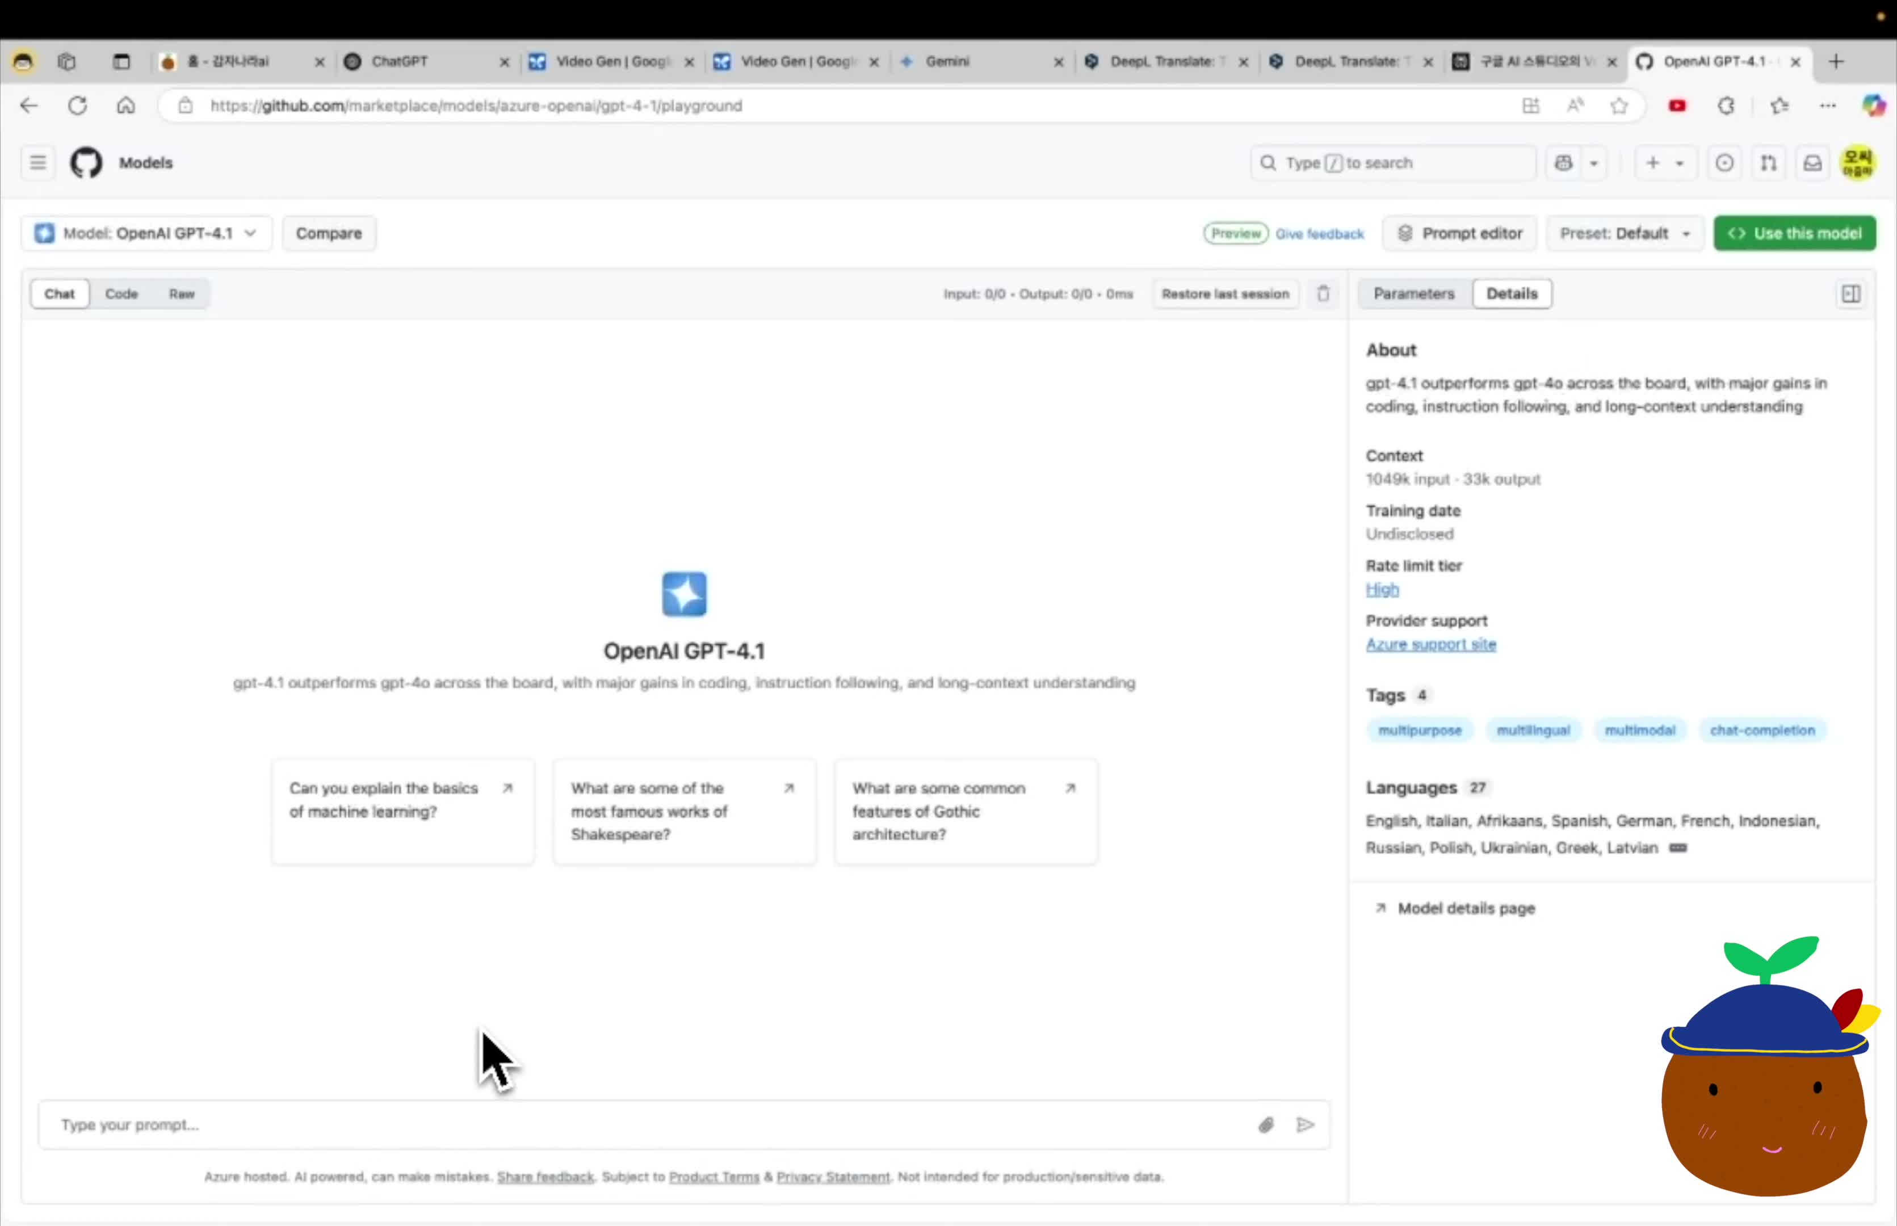Open the user profile avatar menu
Viewport: 1897px width, 1226px height.
pyautogui.click(x=1858, y=162)
